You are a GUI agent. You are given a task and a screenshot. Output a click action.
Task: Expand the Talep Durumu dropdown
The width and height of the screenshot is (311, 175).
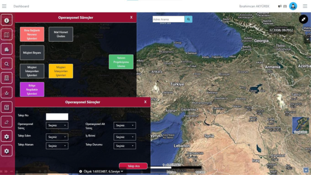click(x=125, y=146)
